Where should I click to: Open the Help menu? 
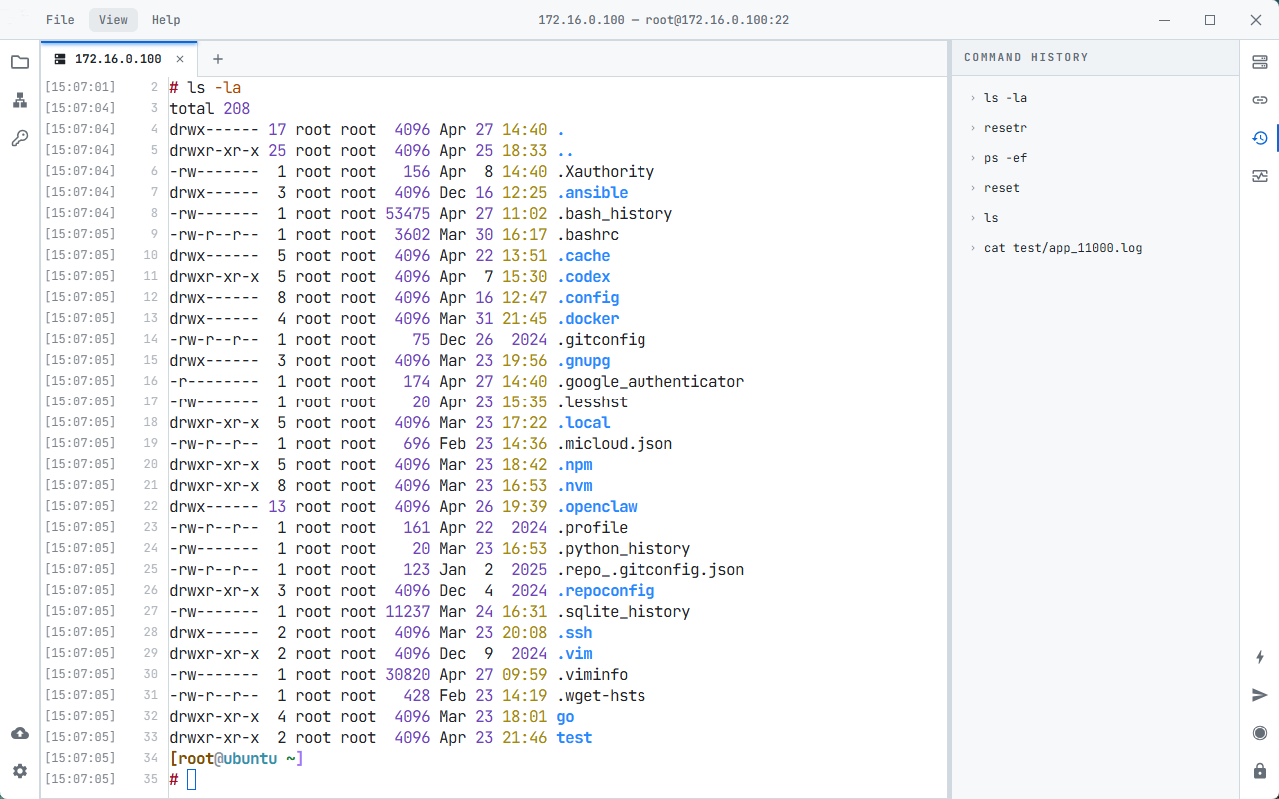click(x=166, y=20)
